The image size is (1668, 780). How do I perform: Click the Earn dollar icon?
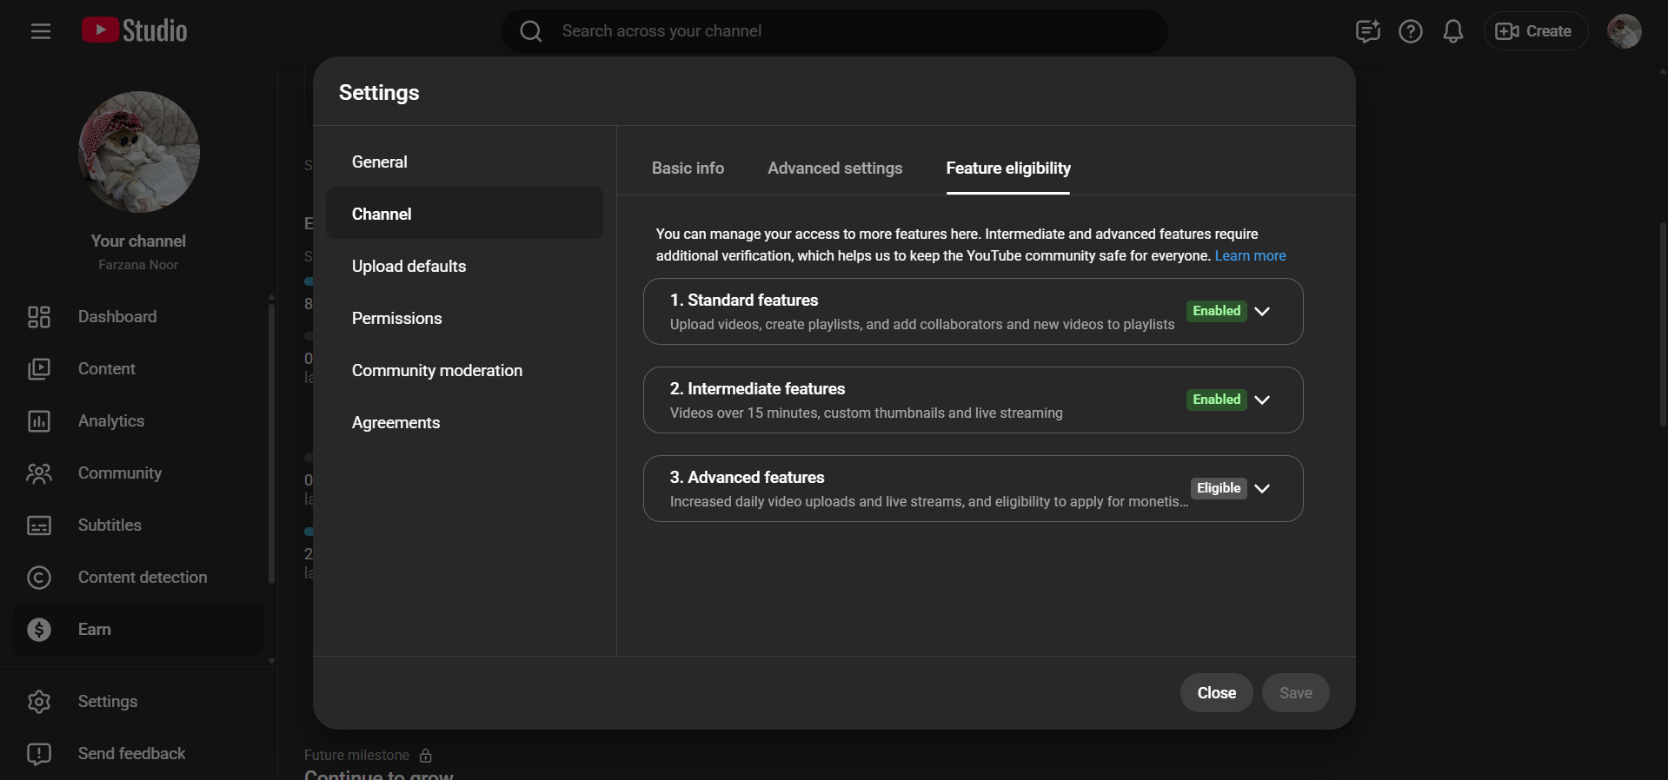click(x=39, y=630)
